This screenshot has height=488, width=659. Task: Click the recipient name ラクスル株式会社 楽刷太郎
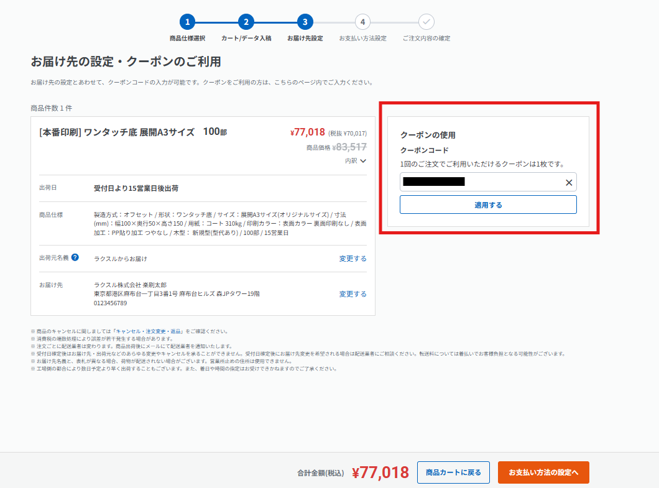(131, 285)
